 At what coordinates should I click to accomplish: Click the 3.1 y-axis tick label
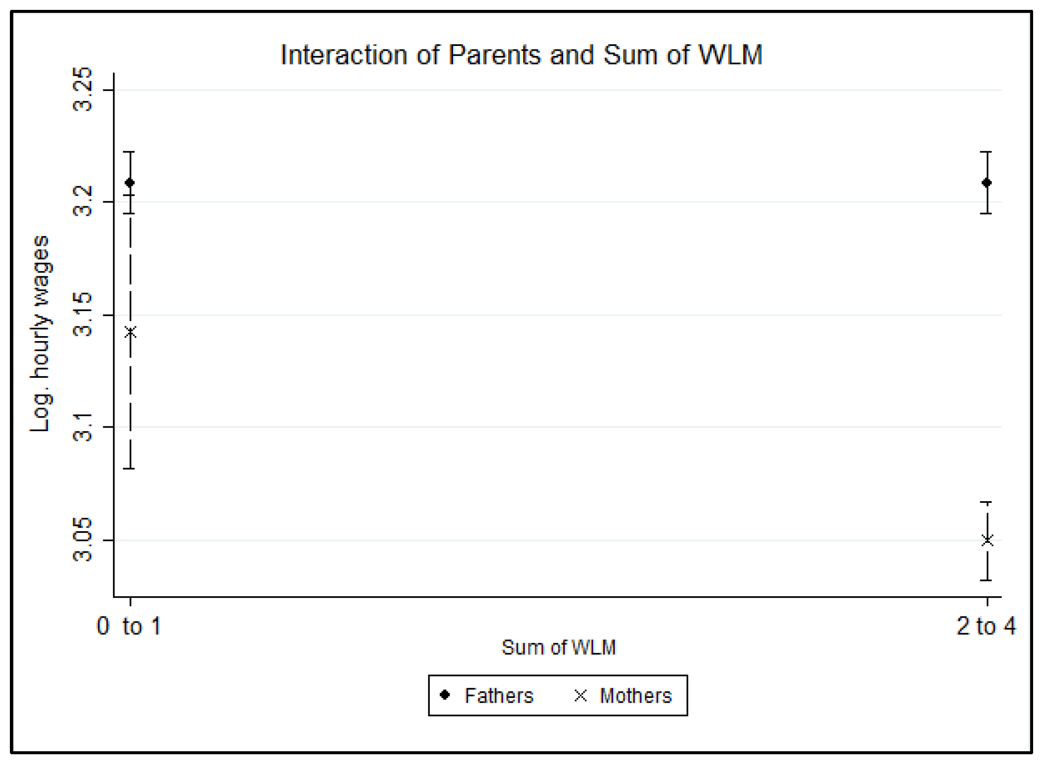[x=83, y=427]
